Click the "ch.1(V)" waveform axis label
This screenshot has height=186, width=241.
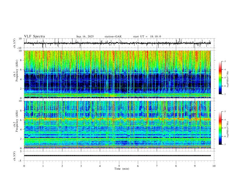[15, 43]
